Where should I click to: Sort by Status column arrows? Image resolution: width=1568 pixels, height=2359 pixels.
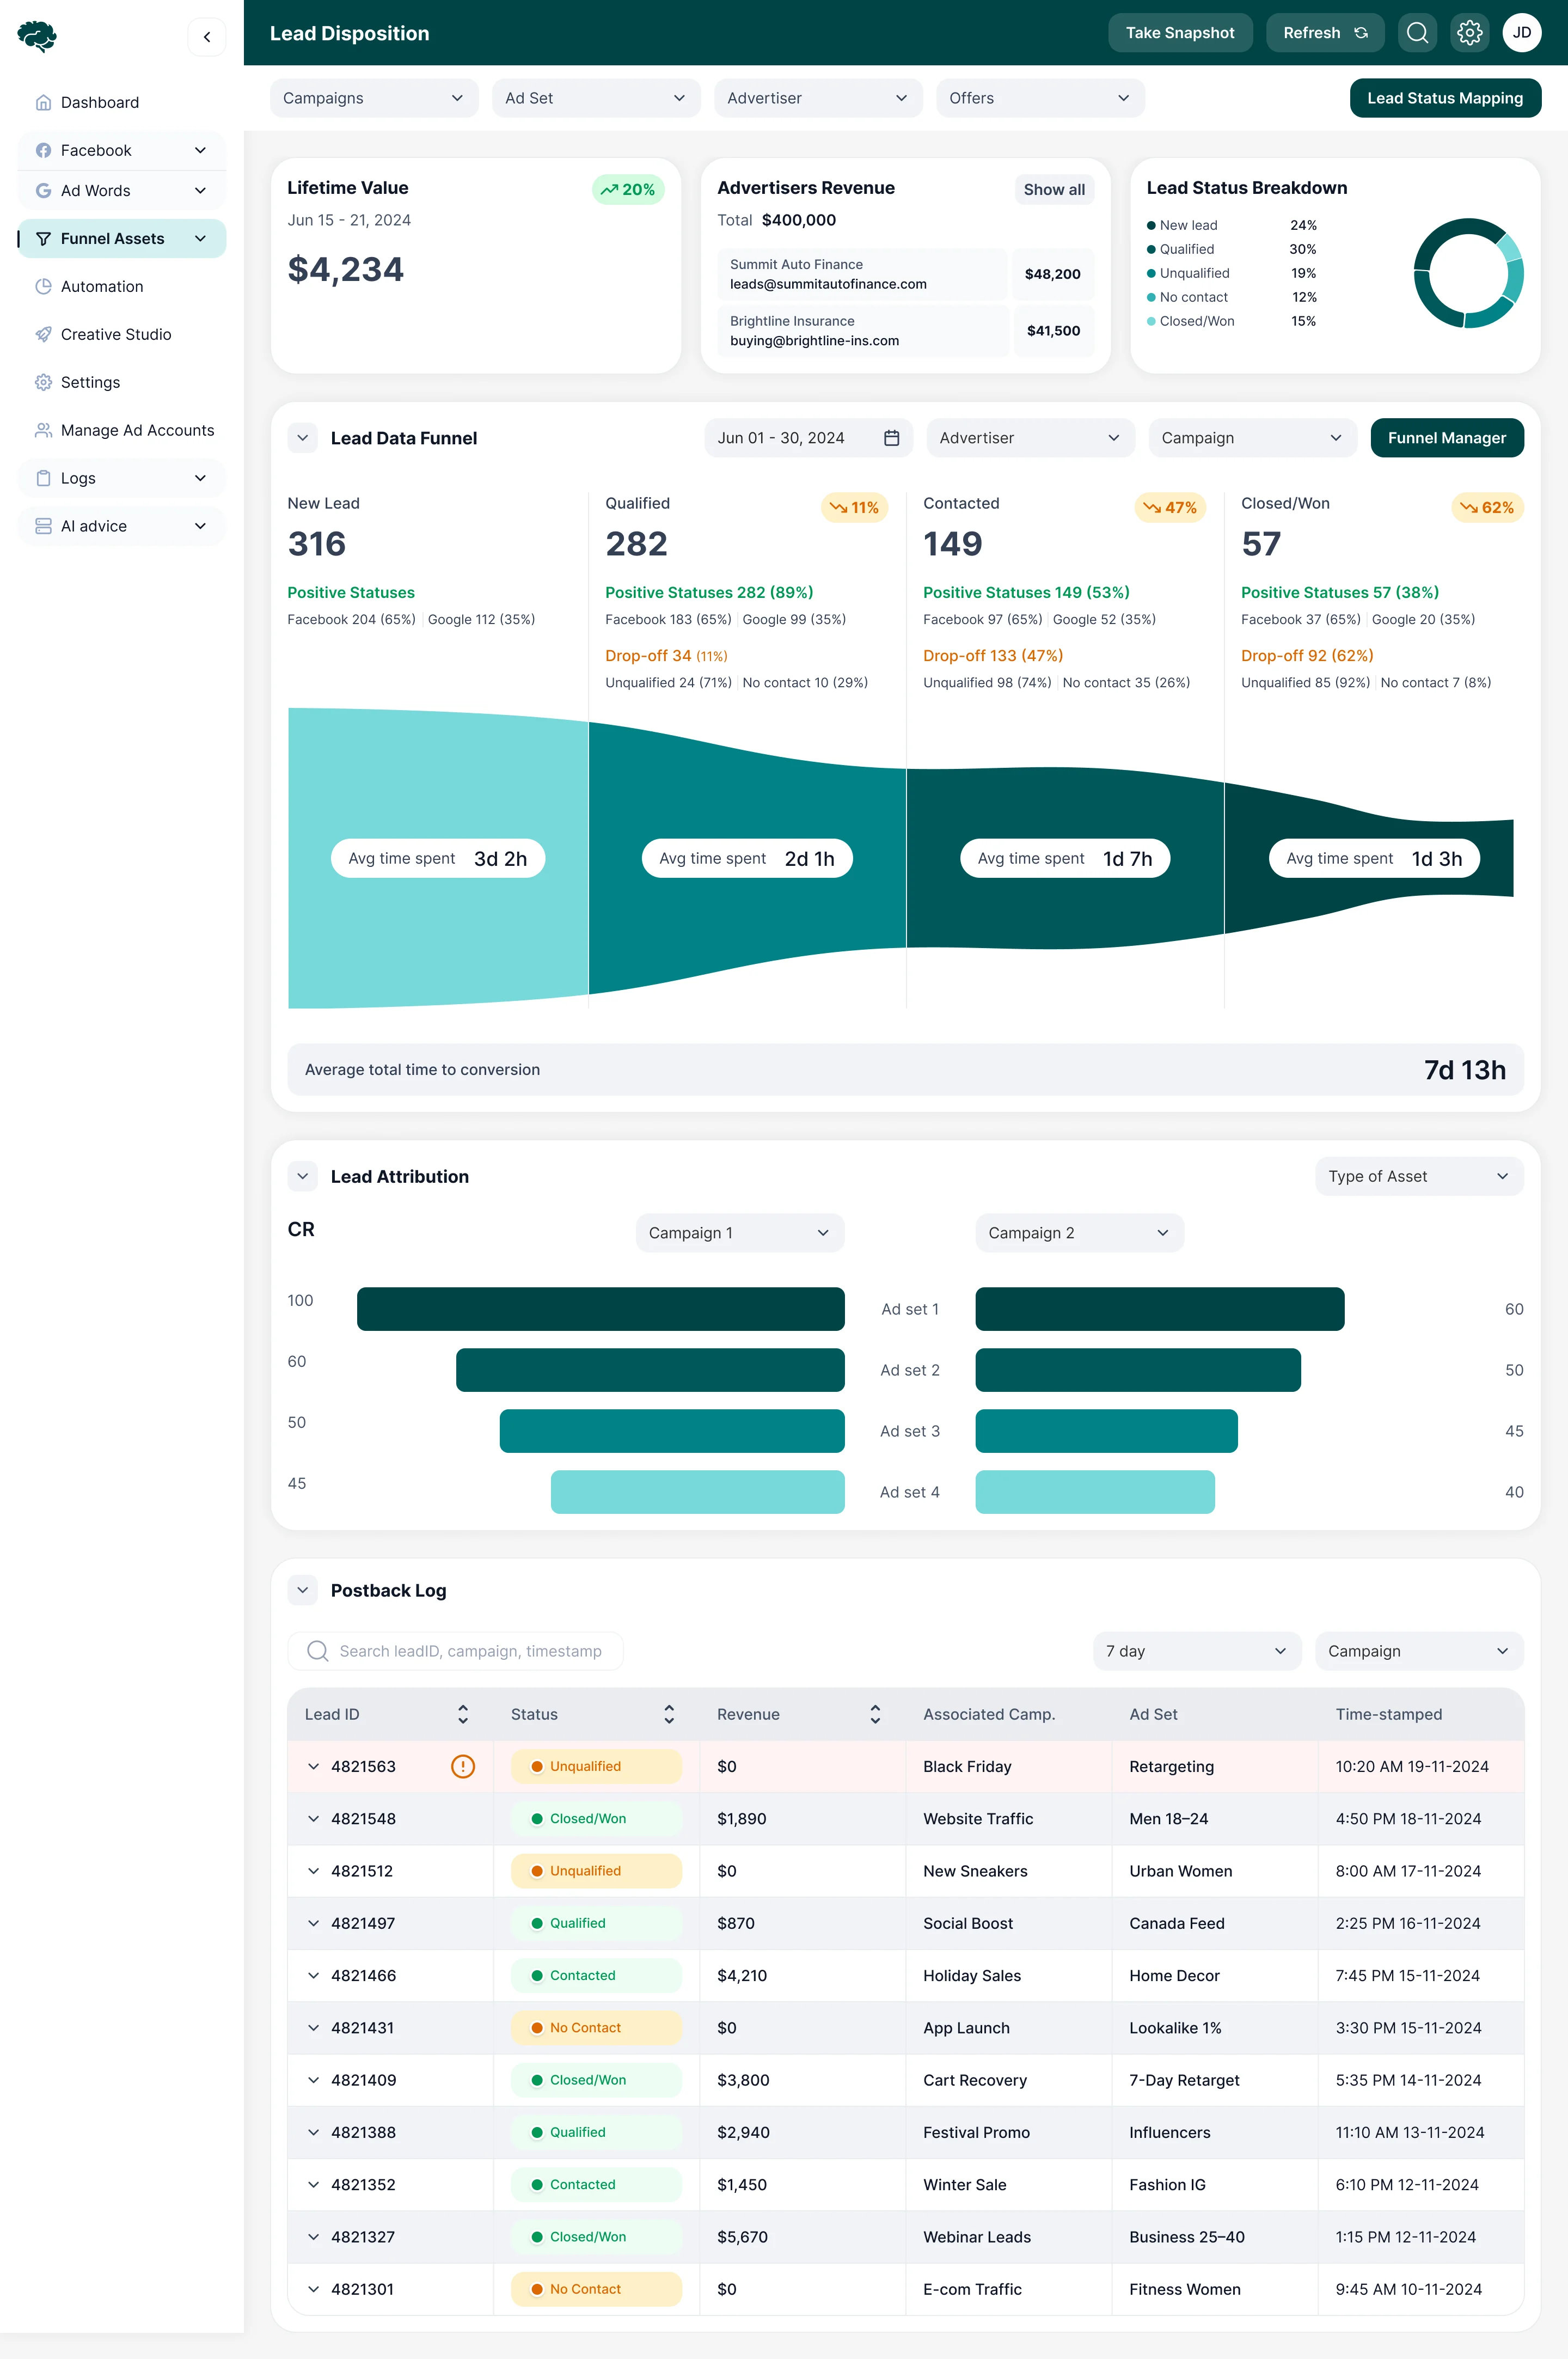point(669,1714)
